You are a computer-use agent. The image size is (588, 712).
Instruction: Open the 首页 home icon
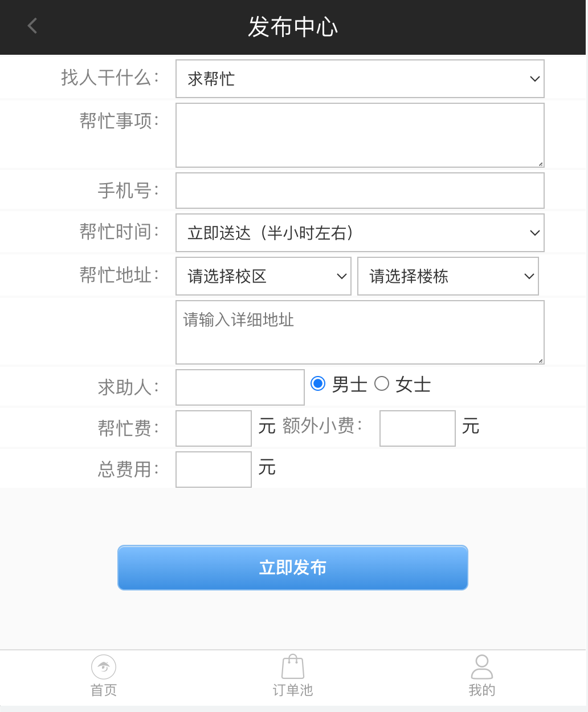pyautogui.click(x=104, y=666)
